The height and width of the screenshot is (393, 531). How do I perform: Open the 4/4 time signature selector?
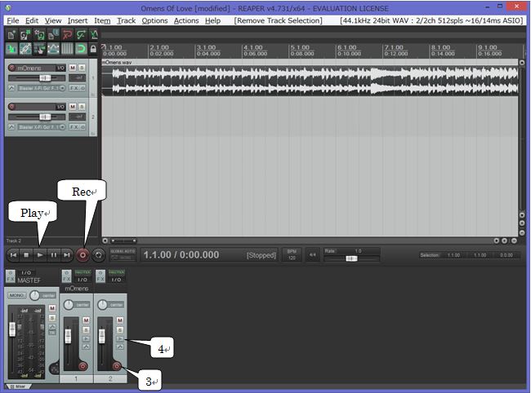(x=312, y=254)
